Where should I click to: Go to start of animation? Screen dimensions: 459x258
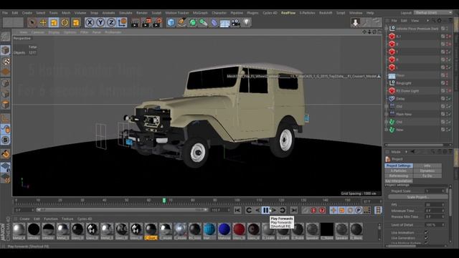point(237,210)
